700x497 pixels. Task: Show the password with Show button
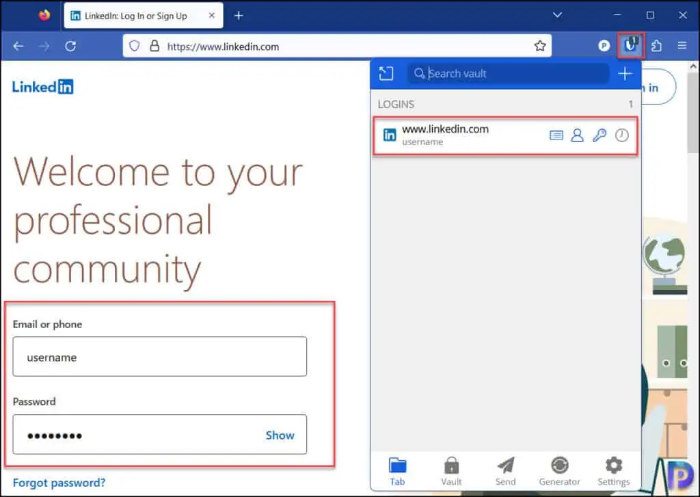coord(280,435)
